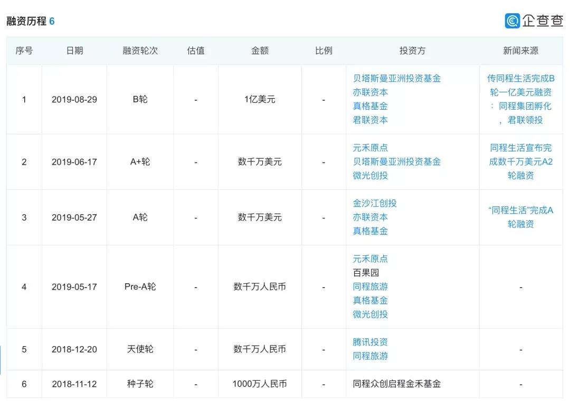
Task: Select date cell 2019-05-27
Action: pos(74,218)
